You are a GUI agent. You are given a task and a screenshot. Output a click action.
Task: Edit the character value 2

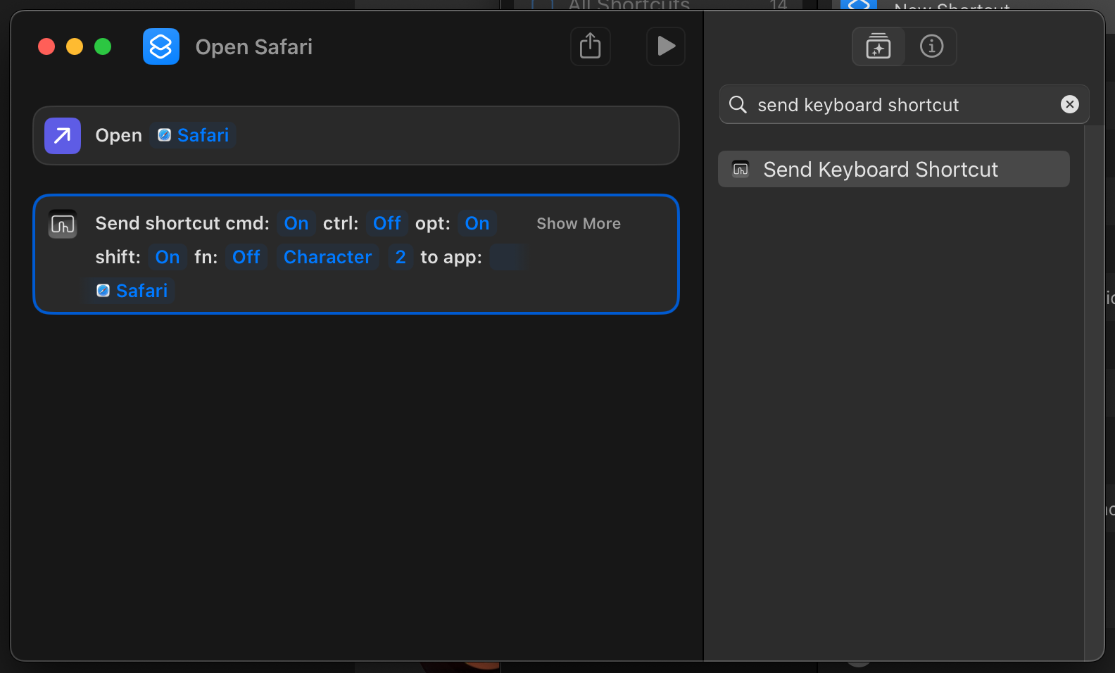(x=401, y=257)
